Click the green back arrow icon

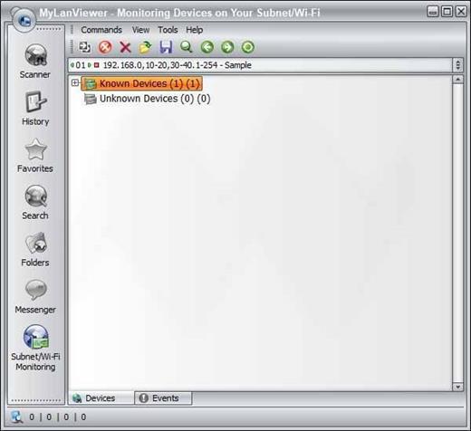[207, 47]
